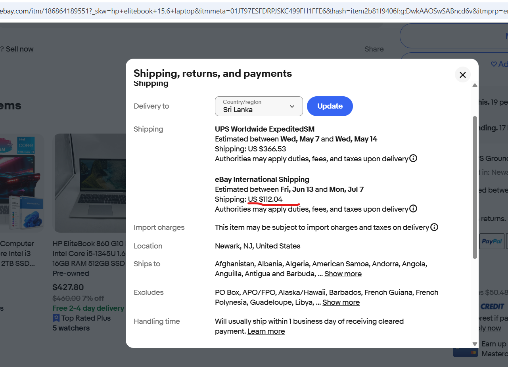Click info icon next to import charges text
This screenshot has width=508, height=367.
434,227
